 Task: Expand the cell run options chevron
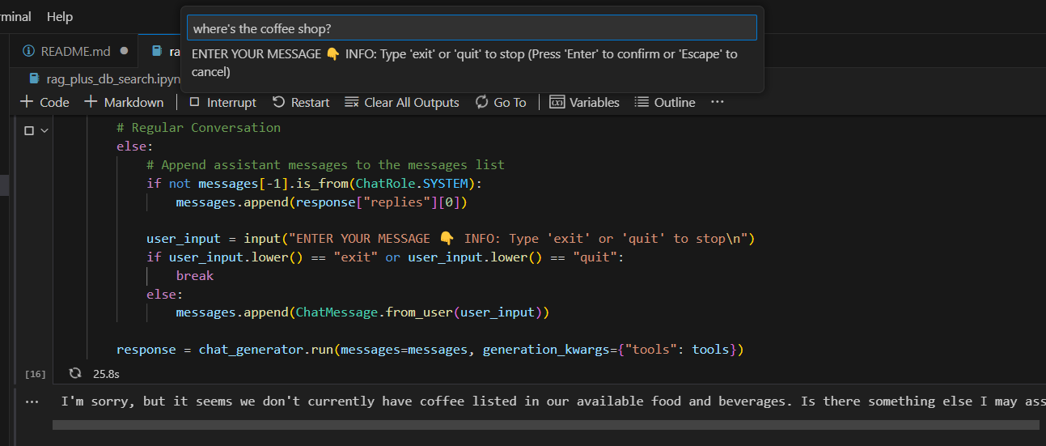[44, 130]
